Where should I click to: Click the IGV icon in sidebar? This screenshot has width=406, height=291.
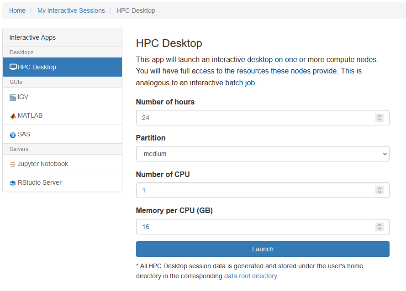[x=13, y=97]
